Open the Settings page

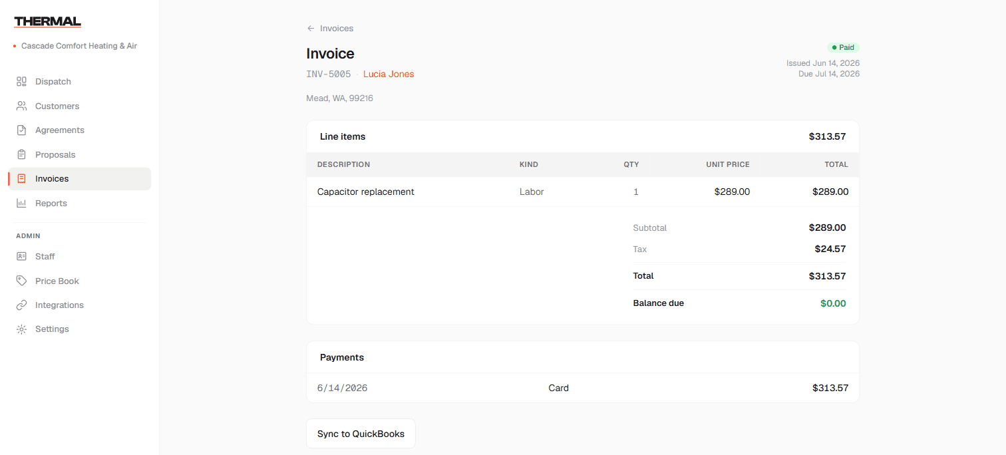click(x=79, y=329)
